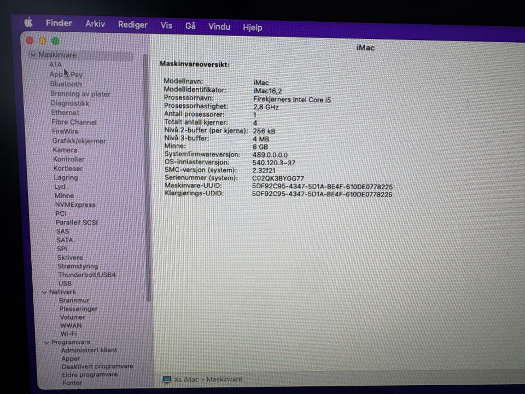Click the Maskinvareoversikt heading
The image size is (525, 394).
click(x=195, y=64)
